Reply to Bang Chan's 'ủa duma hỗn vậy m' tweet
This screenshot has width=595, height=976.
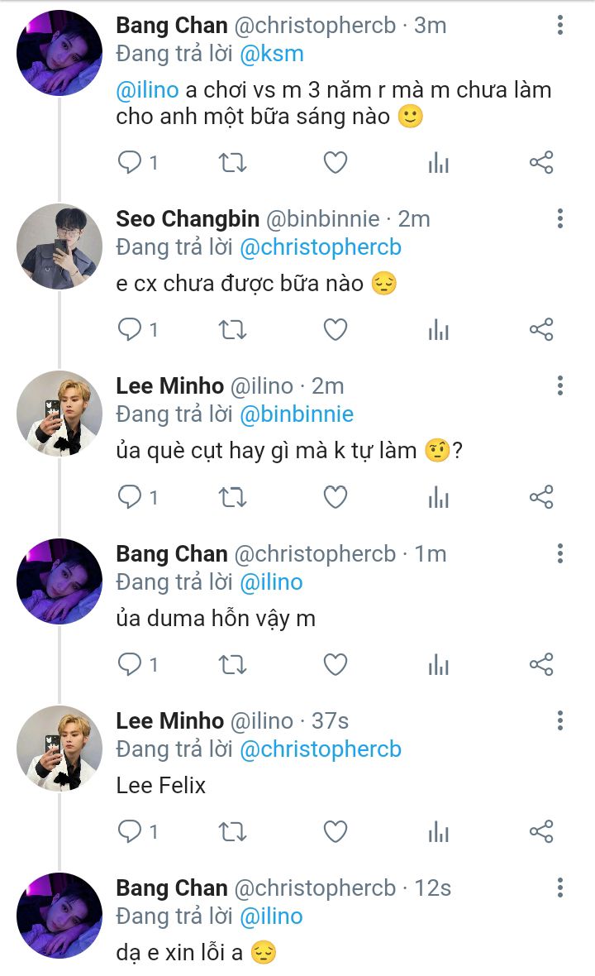coord(137,664)
